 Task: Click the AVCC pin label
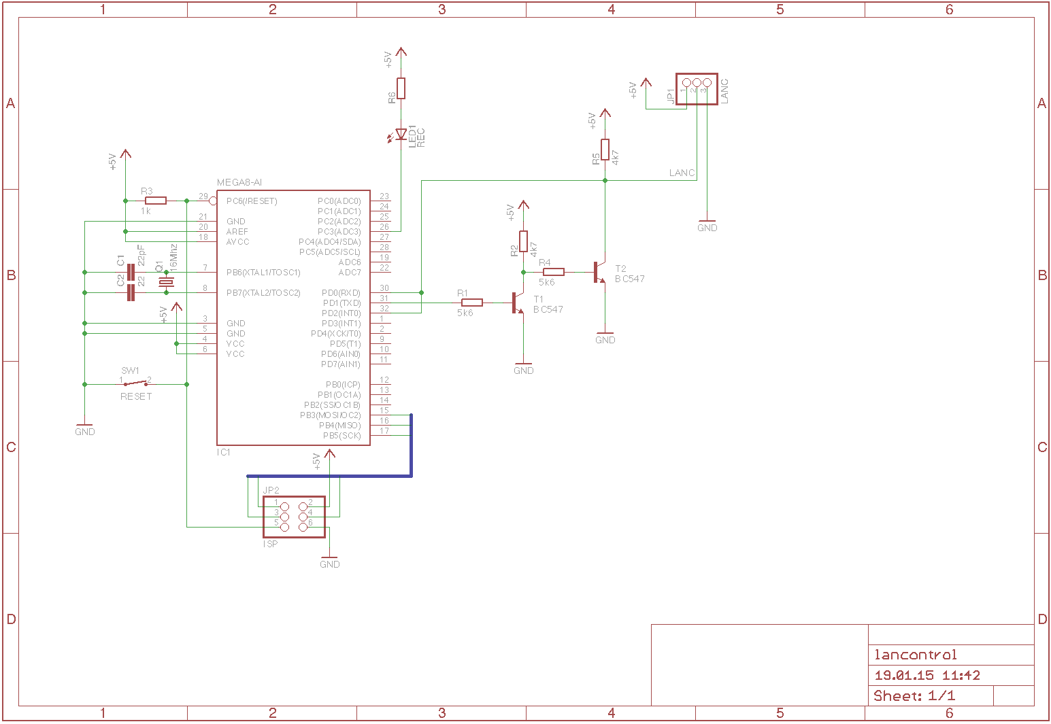click(238, 242)
